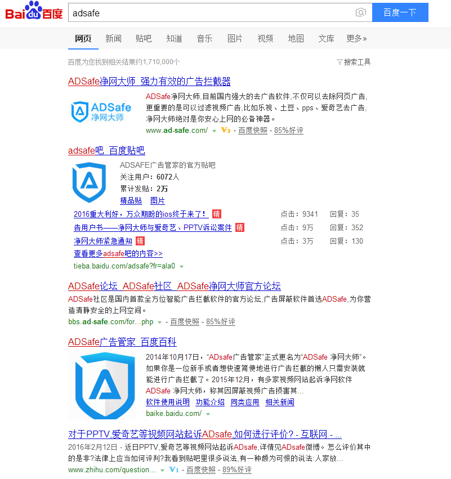Click the 累计发贴：2万 text

tap(144, 189)
